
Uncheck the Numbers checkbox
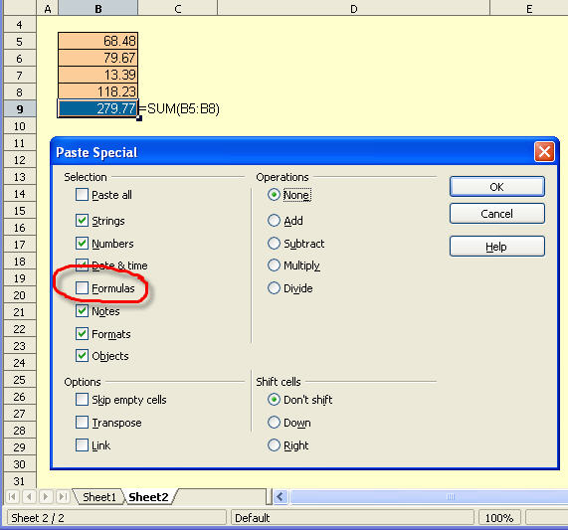point(82,243)
